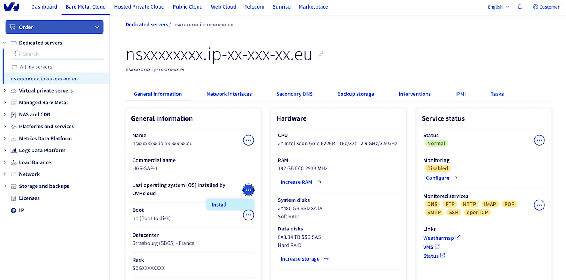
Task: Open the three-dot menu for Monitored services
Action: (539, 205)
